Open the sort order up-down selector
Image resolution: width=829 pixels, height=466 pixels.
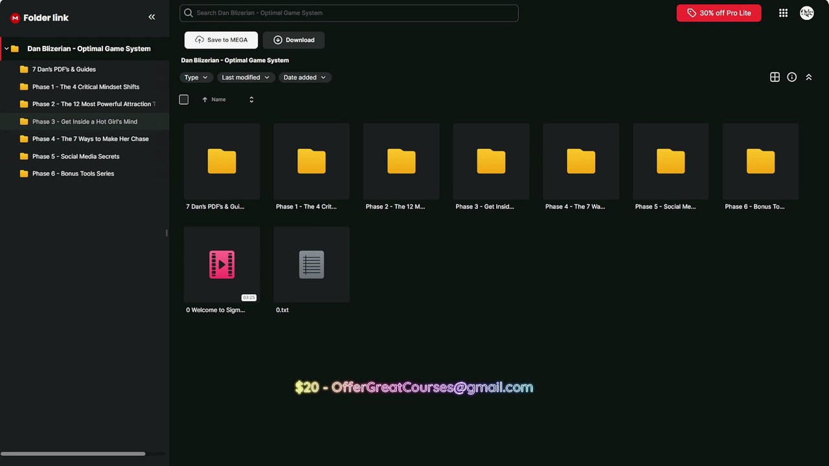[251, 100]
